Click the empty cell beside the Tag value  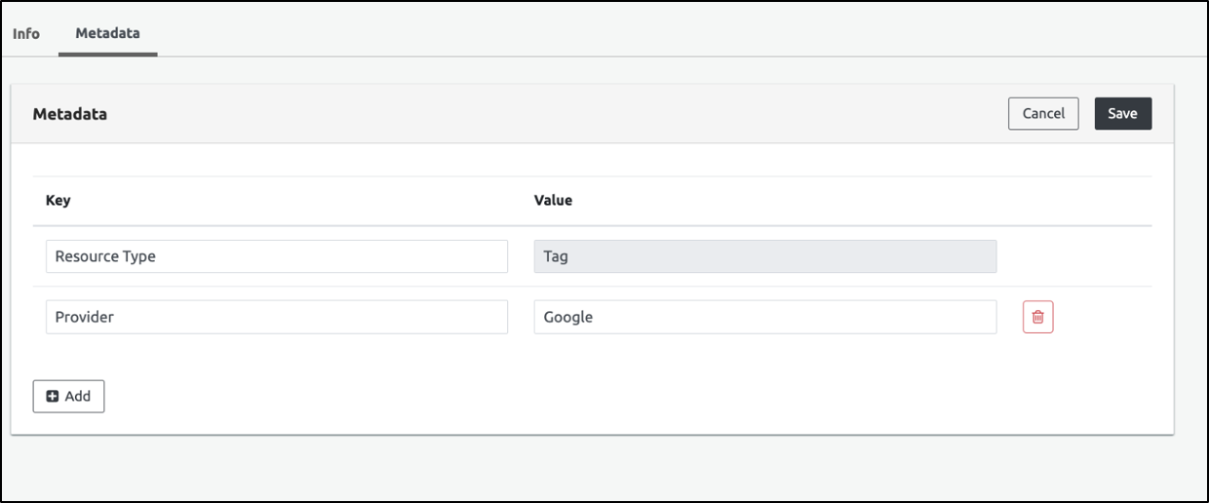[x=1072, y=256]
